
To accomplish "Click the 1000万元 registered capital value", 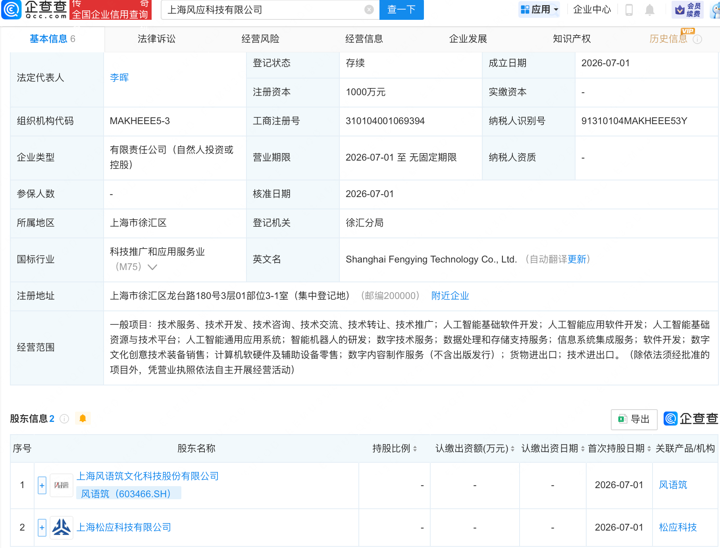I will (366, 92).
